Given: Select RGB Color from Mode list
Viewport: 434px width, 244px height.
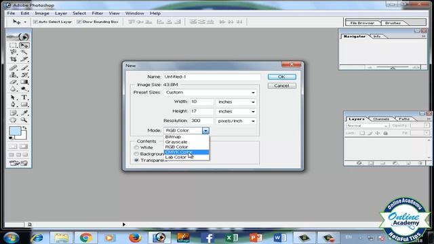Looking at the screenshot, I should (x=186, y=147).
